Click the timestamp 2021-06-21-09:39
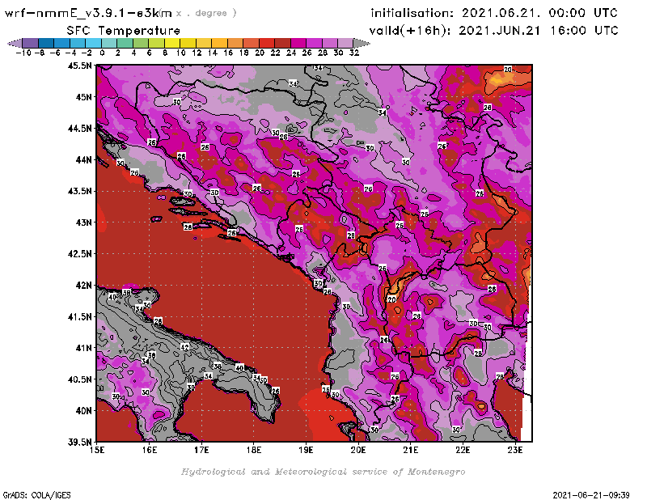647x500 pixels. [591, 494]
